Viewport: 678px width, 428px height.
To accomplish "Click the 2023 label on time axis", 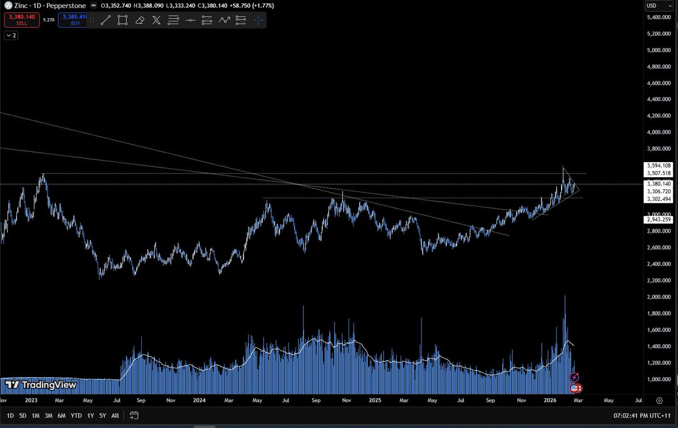I will tap(31, 400).
